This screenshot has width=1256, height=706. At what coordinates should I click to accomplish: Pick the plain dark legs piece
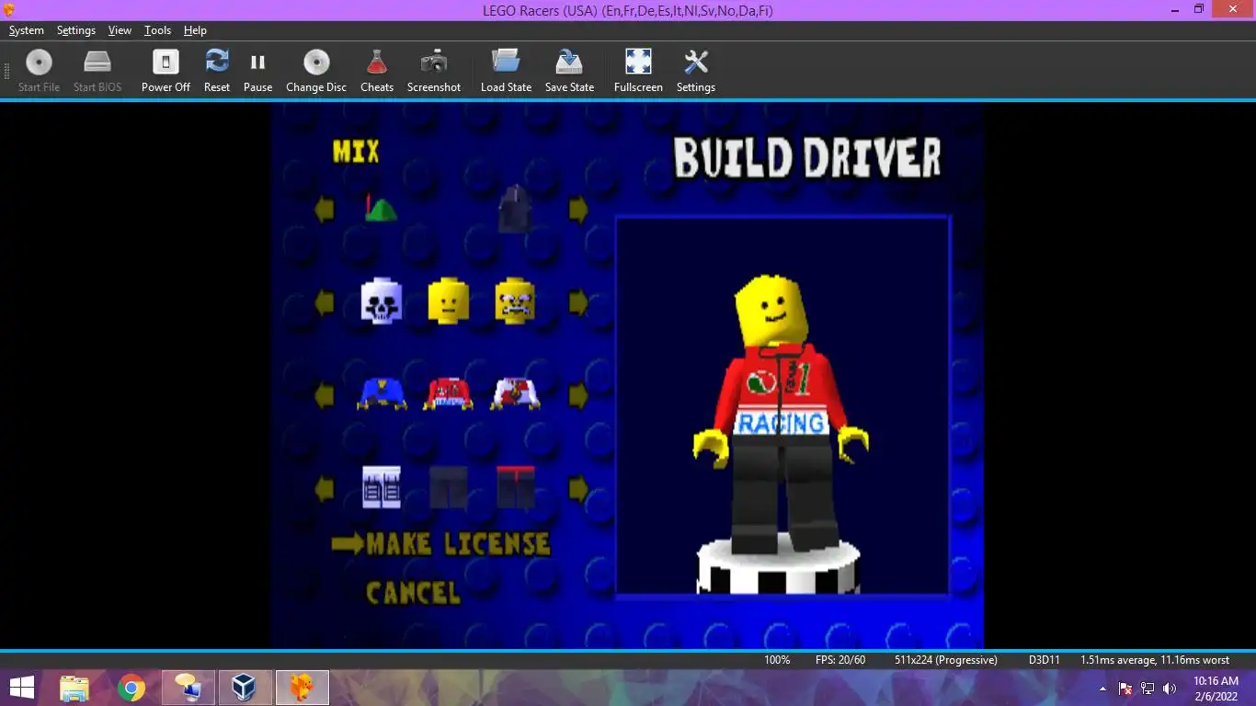click(x=449, y=487)
